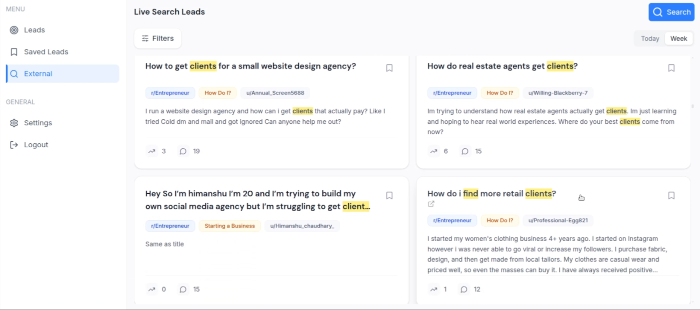Screen dimensions: 700x310
Task: Select the u/Willing-Blackberry-7 username tag
Action: (557, 92)
